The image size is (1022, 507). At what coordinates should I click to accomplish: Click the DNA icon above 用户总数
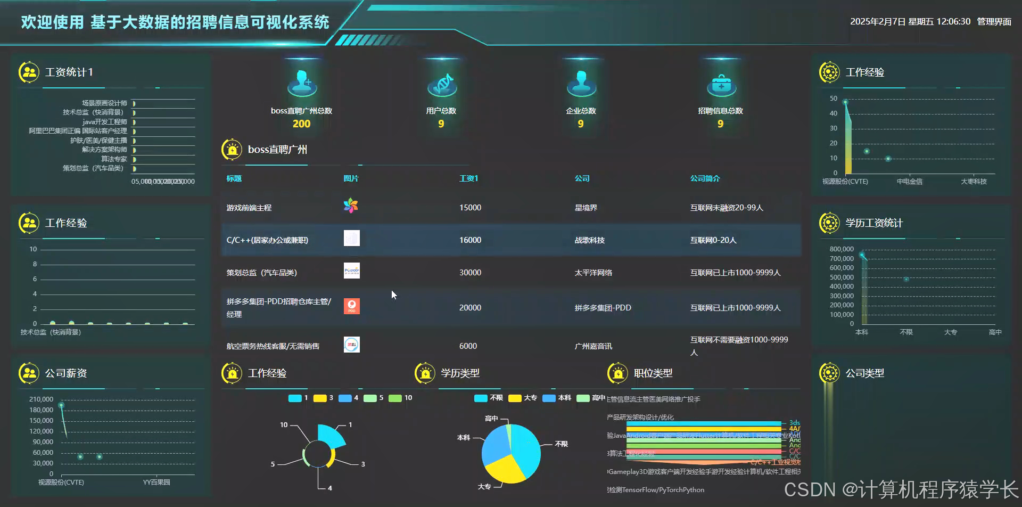click(x=442, y=84)
